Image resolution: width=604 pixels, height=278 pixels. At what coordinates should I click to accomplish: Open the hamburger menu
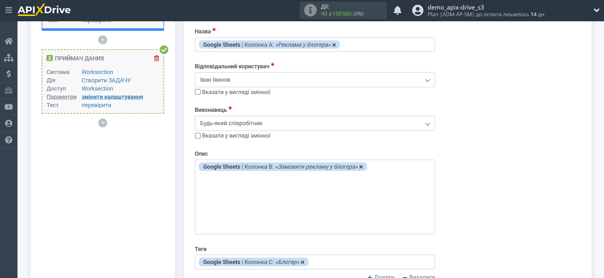click(9, 10)
